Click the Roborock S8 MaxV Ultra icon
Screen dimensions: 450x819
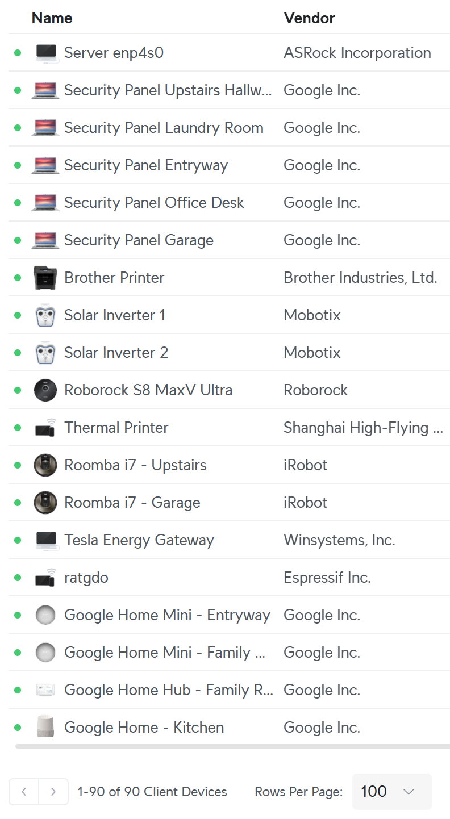click(45, 390)
